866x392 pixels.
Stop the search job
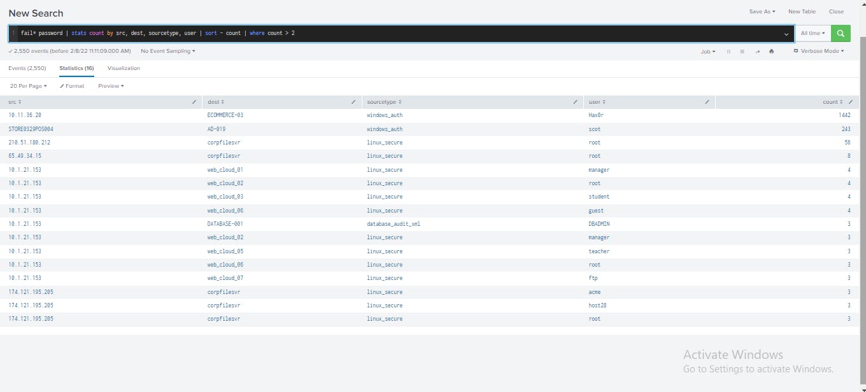742,52
